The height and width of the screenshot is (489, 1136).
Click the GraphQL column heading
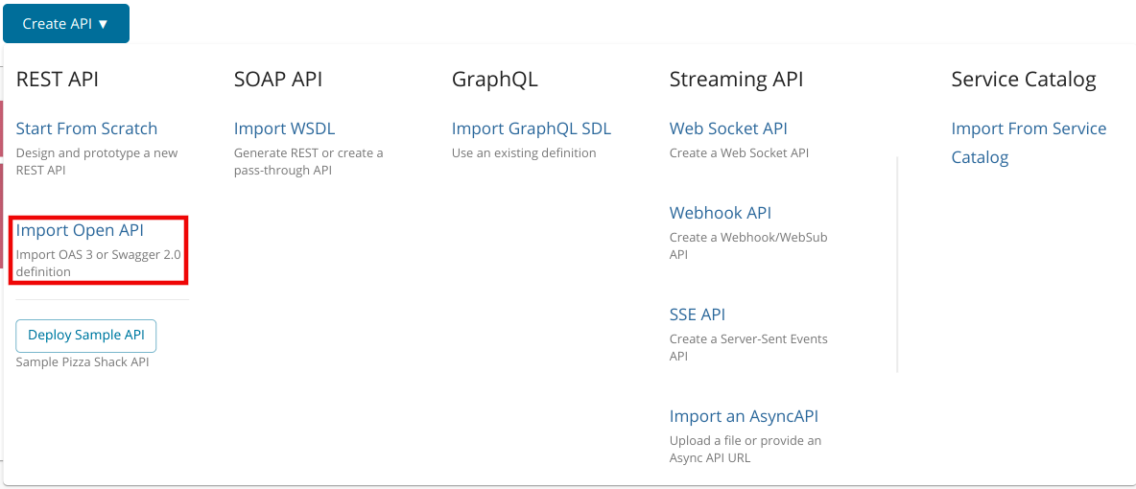(494, 80)
